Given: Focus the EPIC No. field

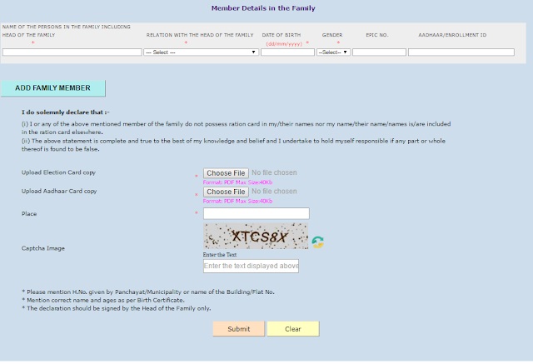Looking at the screenshot, I should pyautogui.click(x=380, y=52).
